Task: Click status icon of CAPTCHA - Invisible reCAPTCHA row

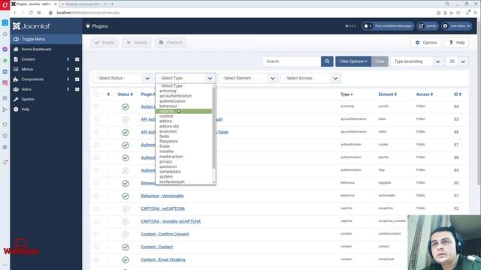Action: 126,221
